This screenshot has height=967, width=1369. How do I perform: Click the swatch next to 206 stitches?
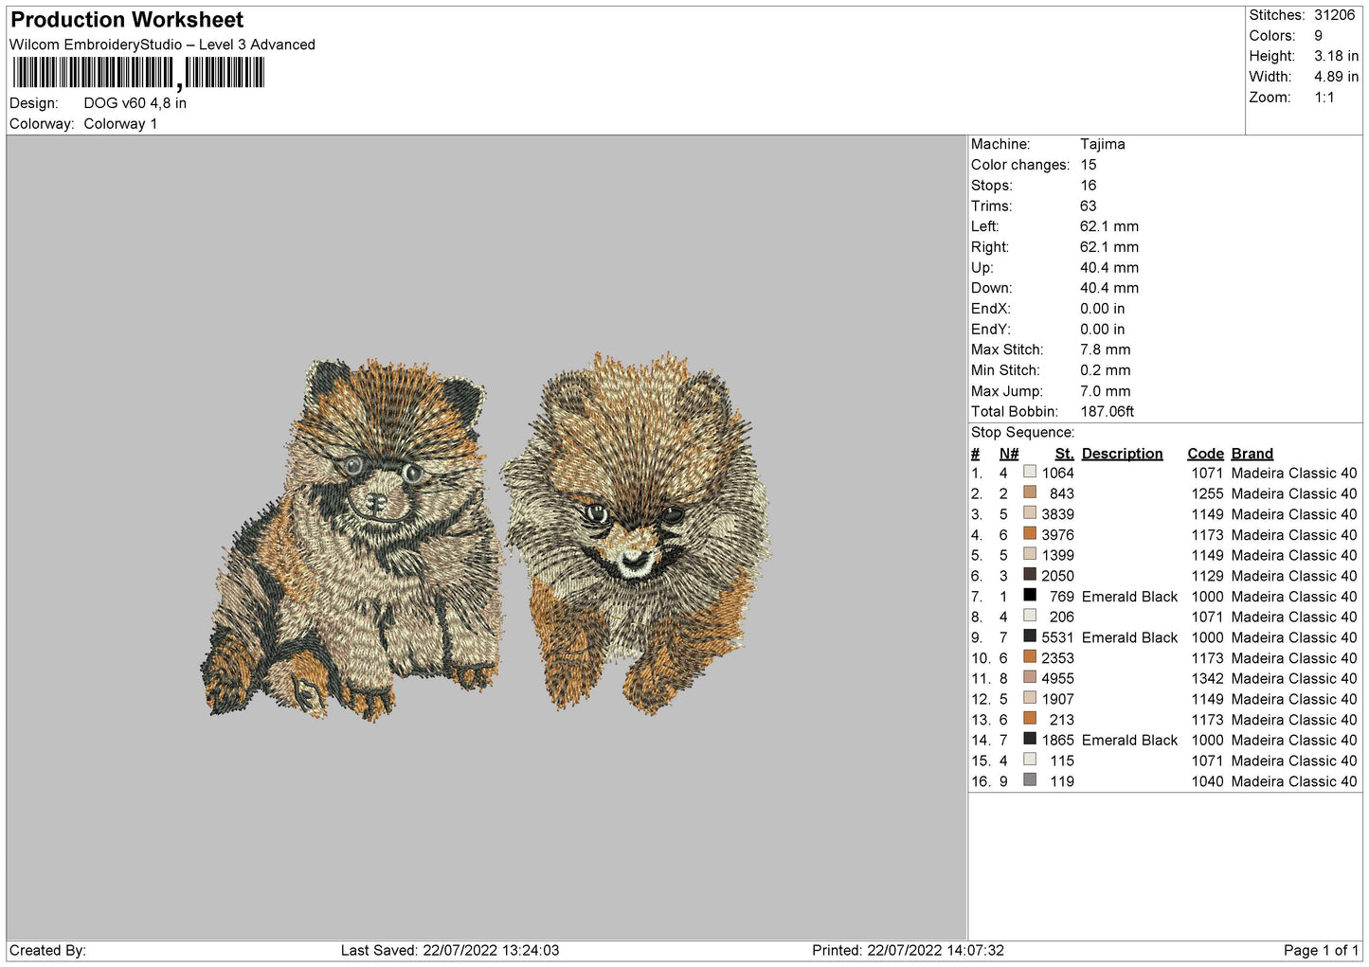[x=1029, y=616]
